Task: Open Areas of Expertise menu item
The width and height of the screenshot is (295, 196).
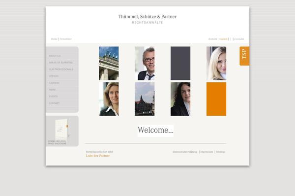Action: coord(61,63)
